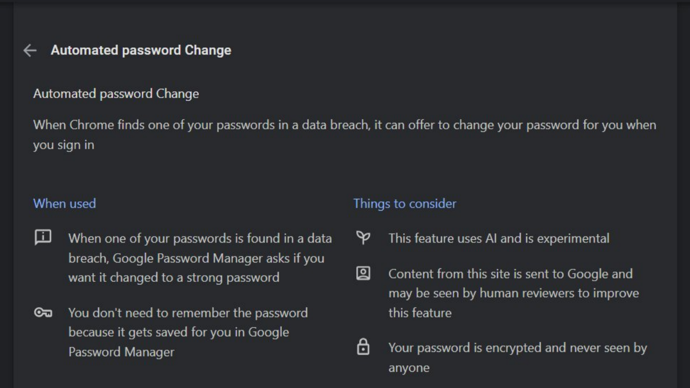
Task: Click 'Your password is encrypted' text
Action: [517, 358]
